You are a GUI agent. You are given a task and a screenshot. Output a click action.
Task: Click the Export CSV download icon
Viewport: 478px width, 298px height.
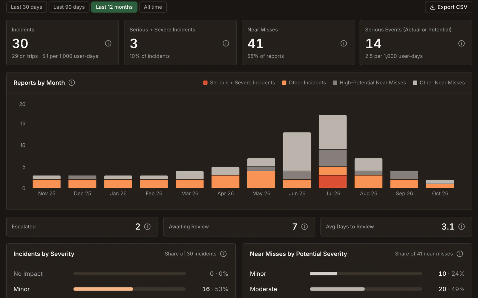432,7
